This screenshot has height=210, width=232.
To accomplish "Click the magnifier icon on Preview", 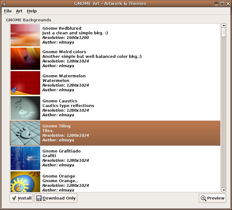I will point(204,198).
